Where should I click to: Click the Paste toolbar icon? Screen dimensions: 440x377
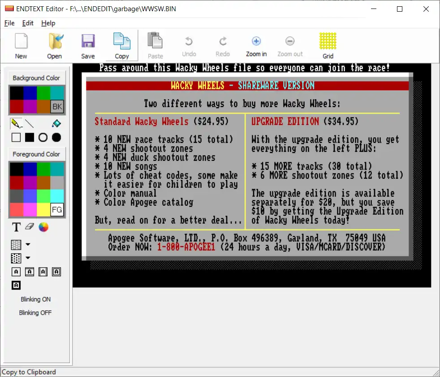click(155, 46)
